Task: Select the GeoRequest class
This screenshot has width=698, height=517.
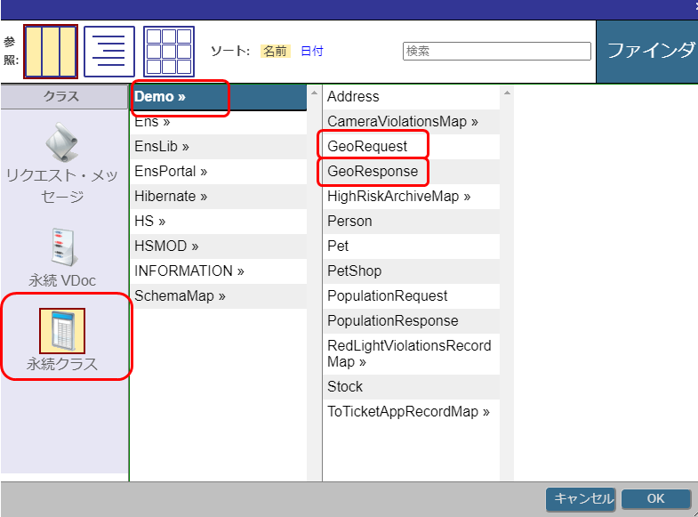Action: [367, 146]
